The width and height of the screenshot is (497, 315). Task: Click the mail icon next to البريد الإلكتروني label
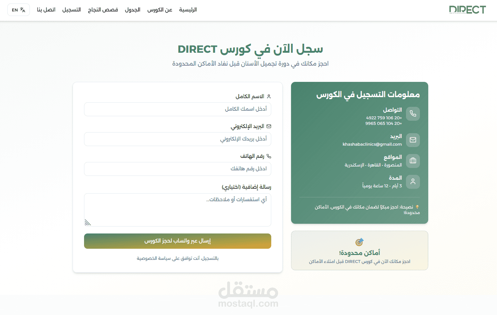(269, 126)
